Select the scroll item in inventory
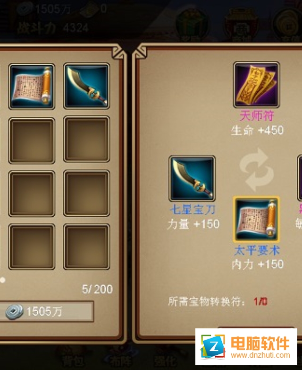302x370 pixels. pyautogui.click(x=32, y=87)
